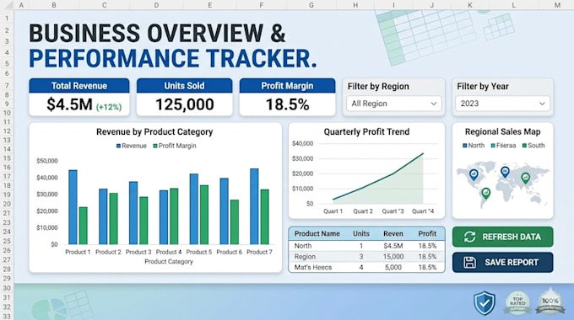
Task: Click the North America map pin
Action: (x=474, y=174)
